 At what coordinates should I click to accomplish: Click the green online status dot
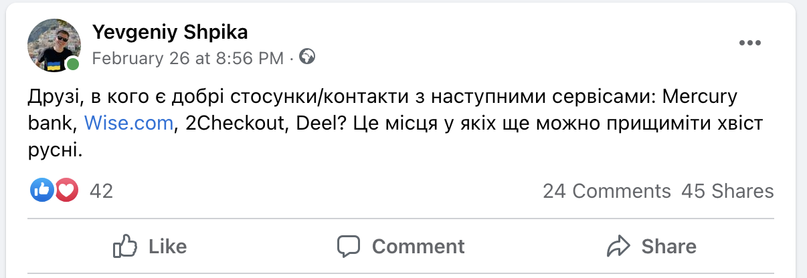pyautogui.click(x=72, y=64)
